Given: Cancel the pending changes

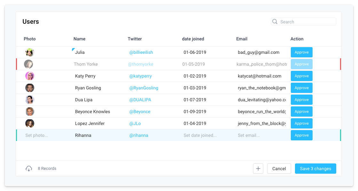Looking at the screenshot, I should 279,169.
